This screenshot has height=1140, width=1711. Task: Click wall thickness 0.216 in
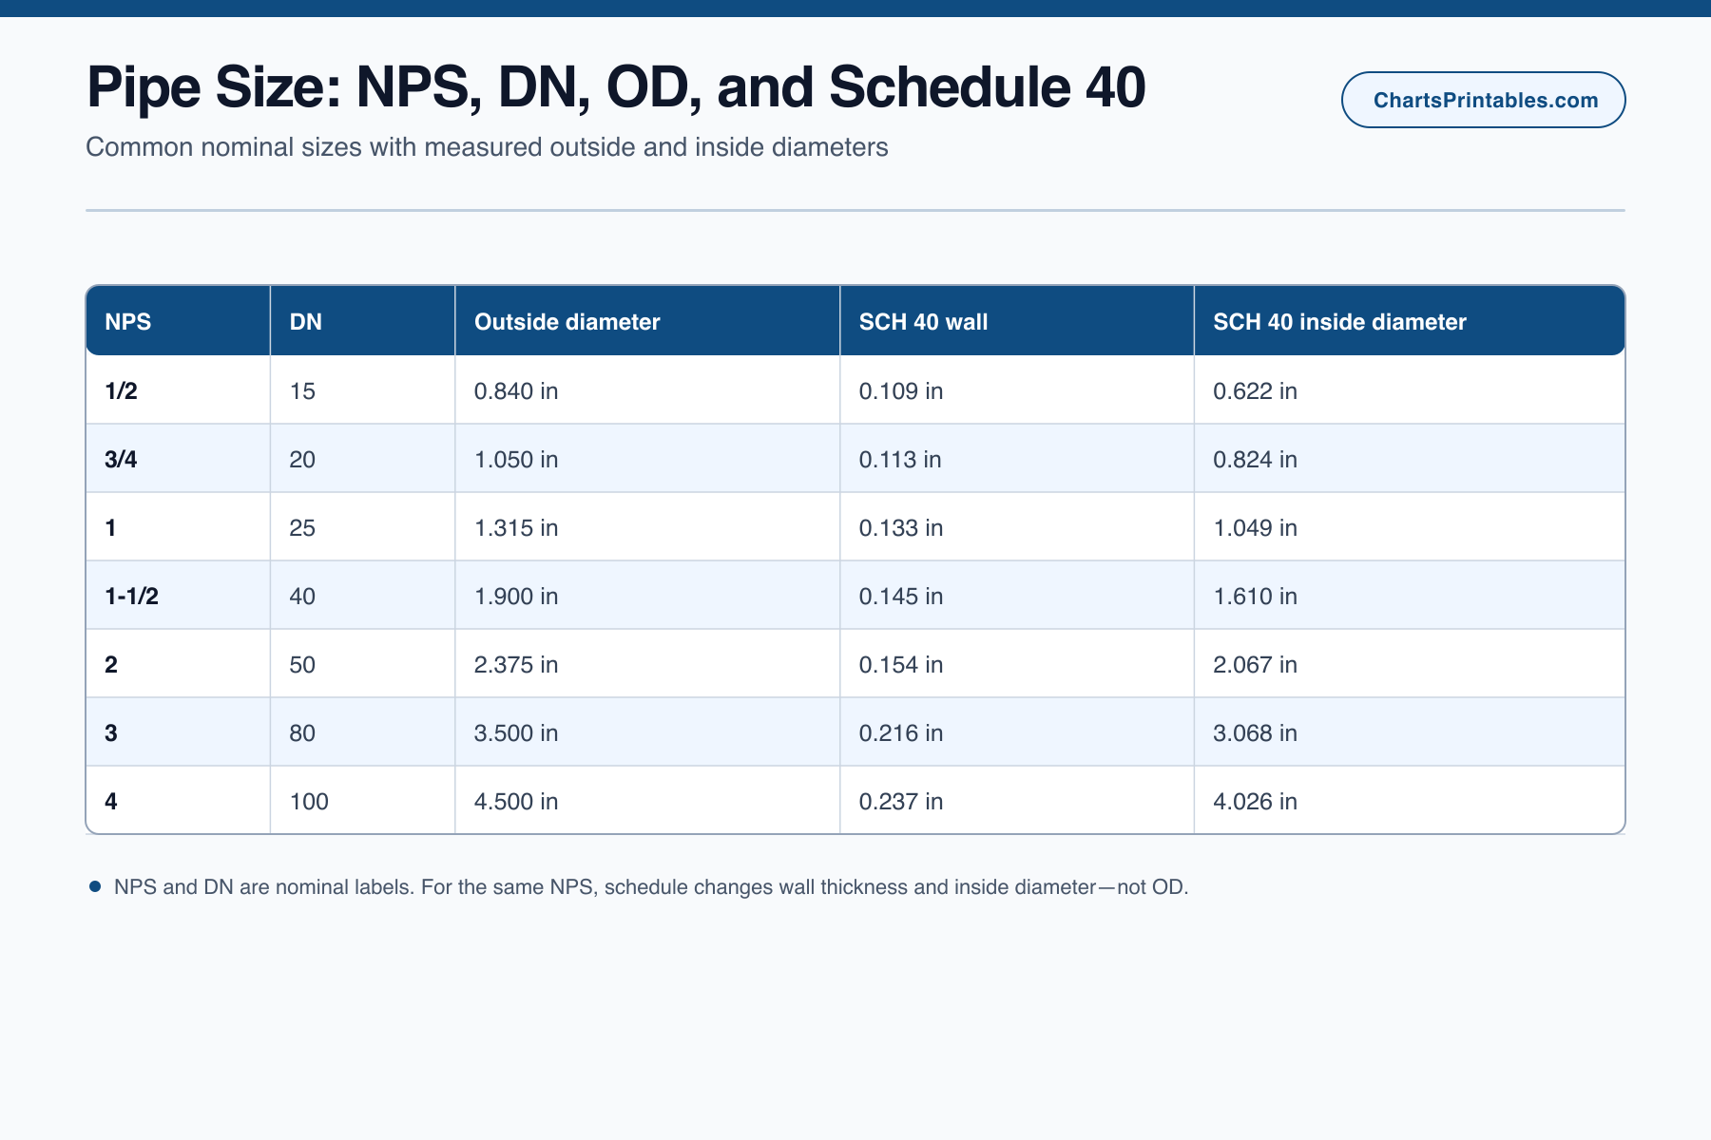(x=1017, y=732)
